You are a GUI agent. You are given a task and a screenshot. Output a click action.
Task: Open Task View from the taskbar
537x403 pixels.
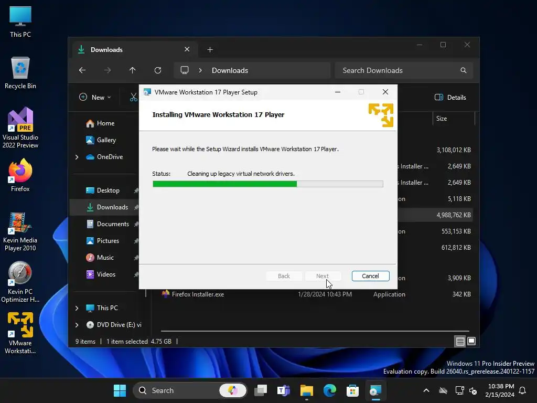(x=261, y=390)
